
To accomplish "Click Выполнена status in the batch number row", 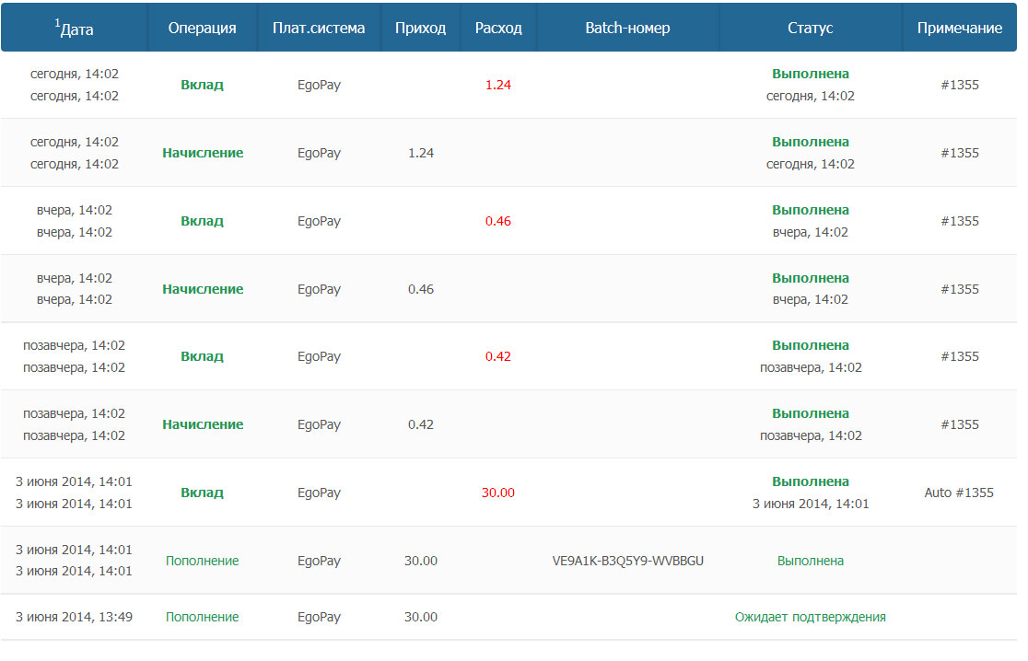I will tap(810, 561).
